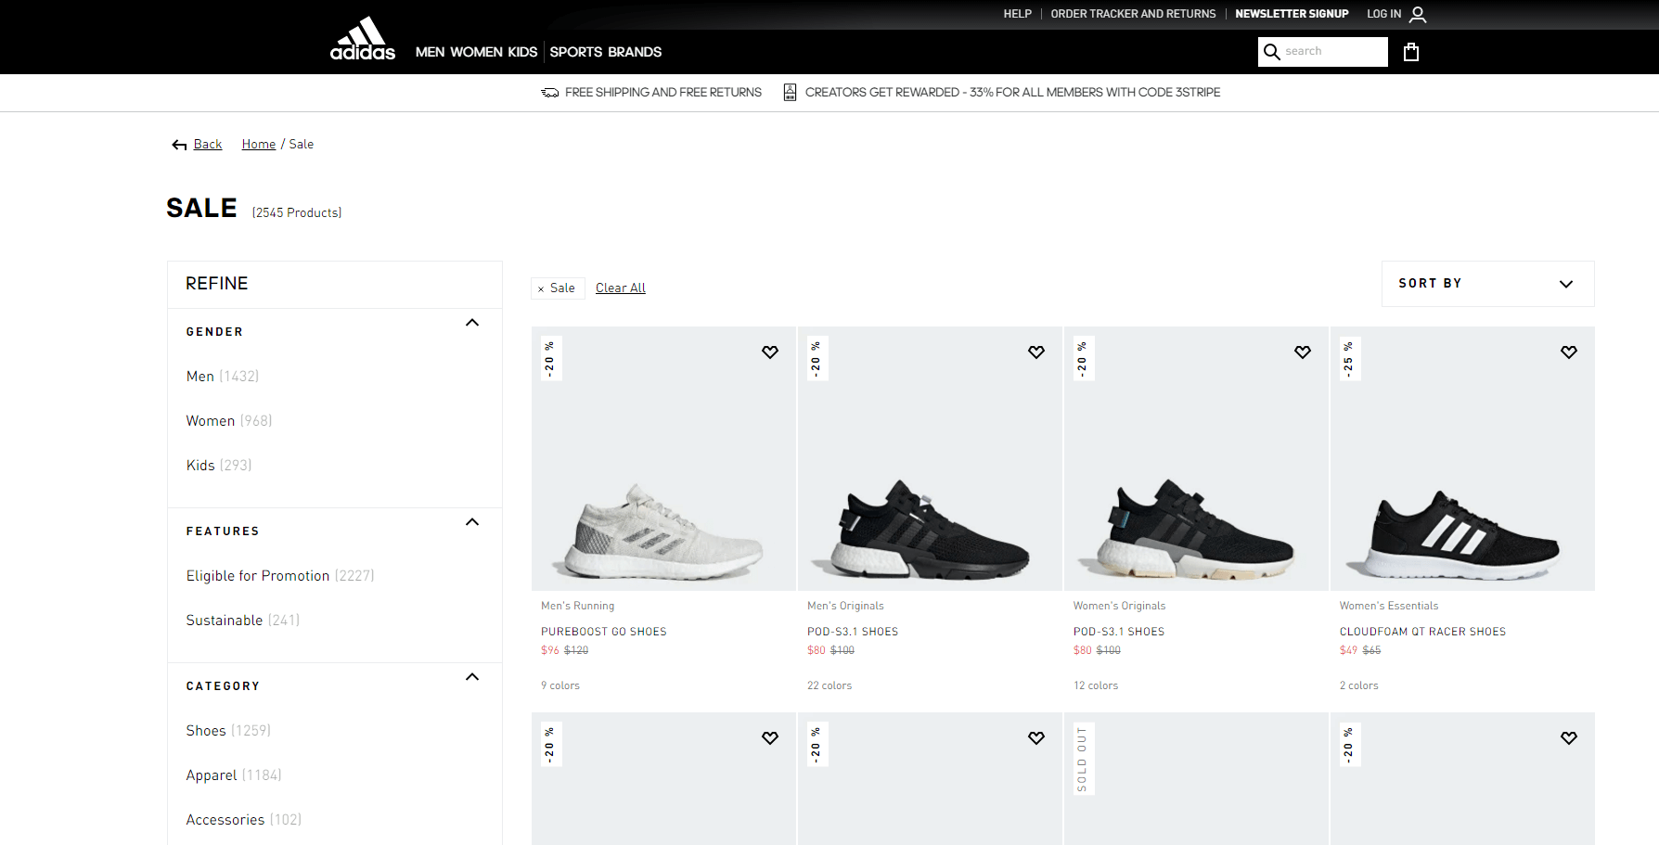Click in the search input field

[1334, 52]
